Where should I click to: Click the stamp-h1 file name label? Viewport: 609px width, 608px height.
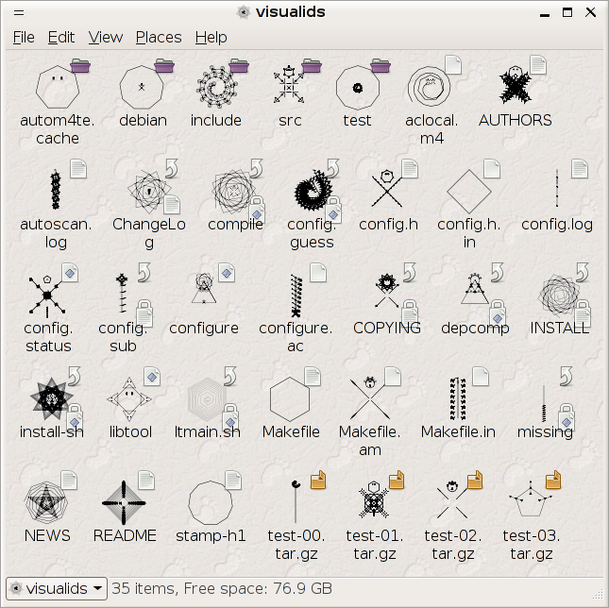pos(211,536)
